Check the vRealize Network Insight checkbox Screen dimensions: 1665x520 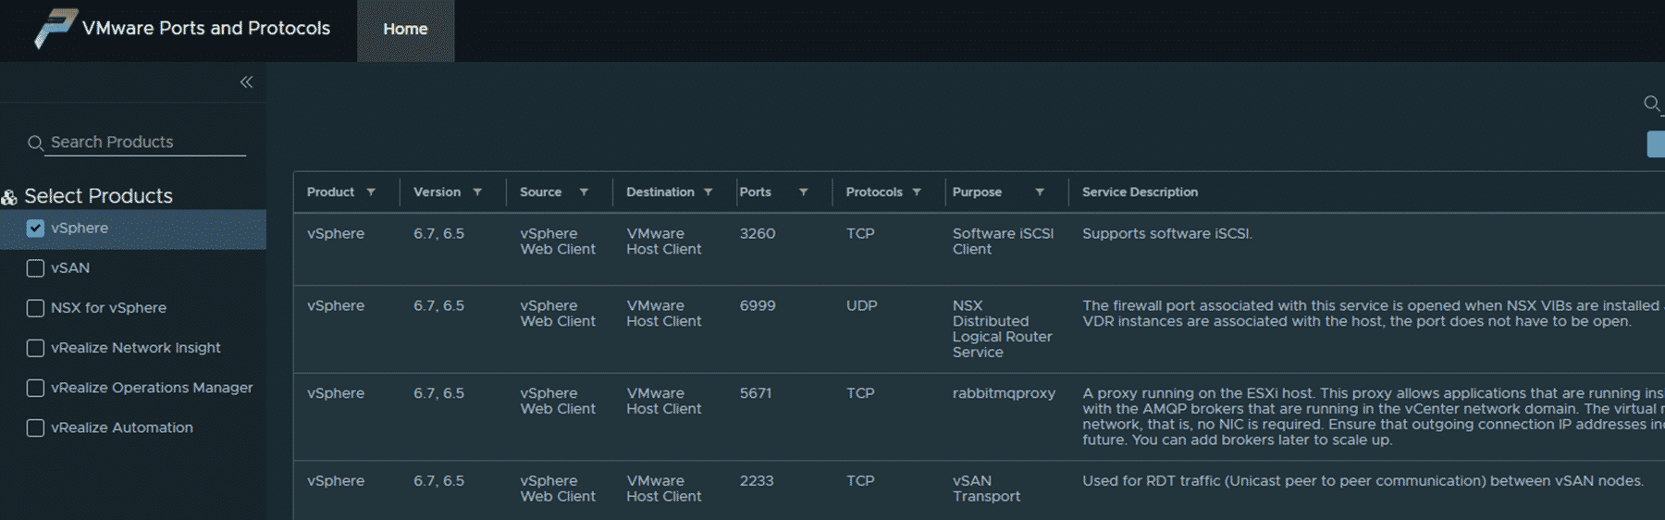click(x=35, y=348)
